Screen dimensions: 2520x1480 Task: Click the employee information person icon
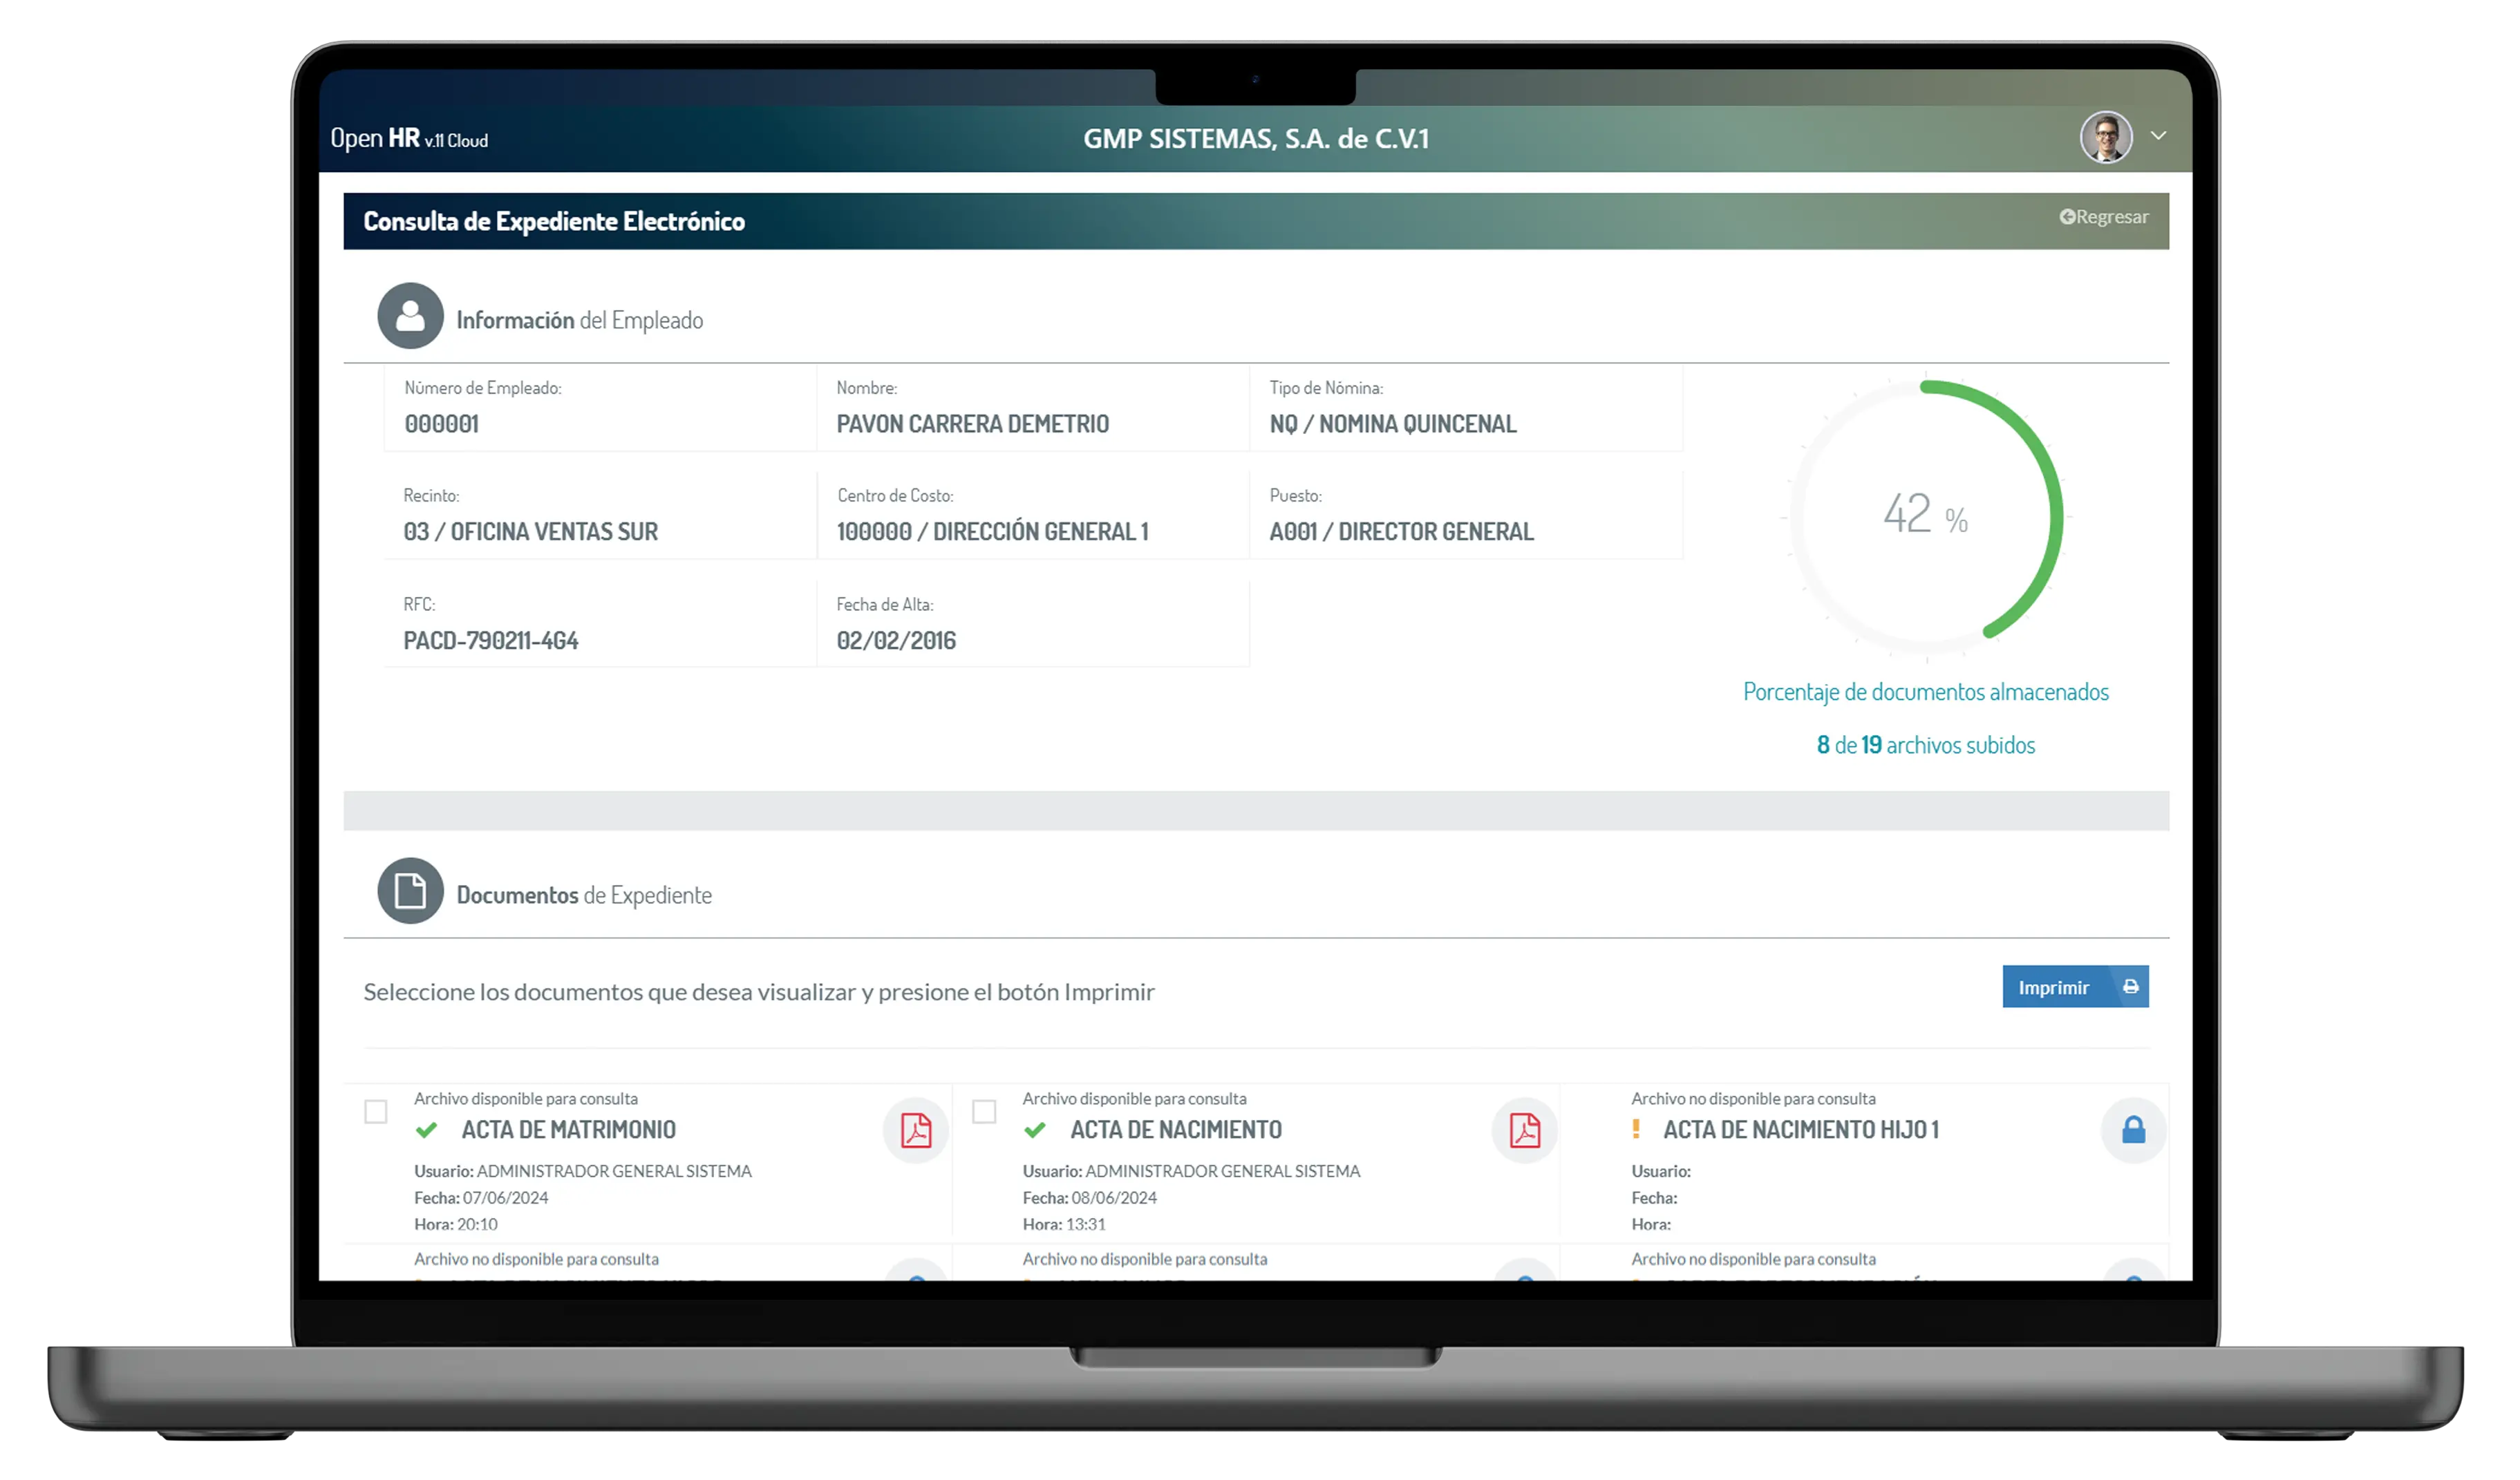tap(410, 316)
